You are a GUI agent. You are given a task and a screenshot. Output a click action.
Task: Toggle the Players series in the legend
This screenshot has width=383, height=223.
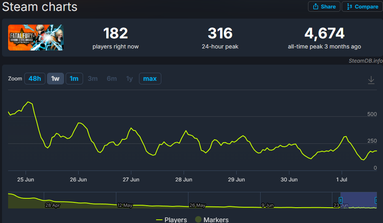point(171,220)
